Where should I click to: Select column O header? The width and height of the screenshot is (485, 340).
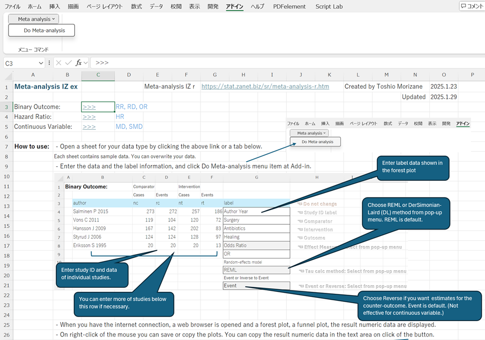443,75
